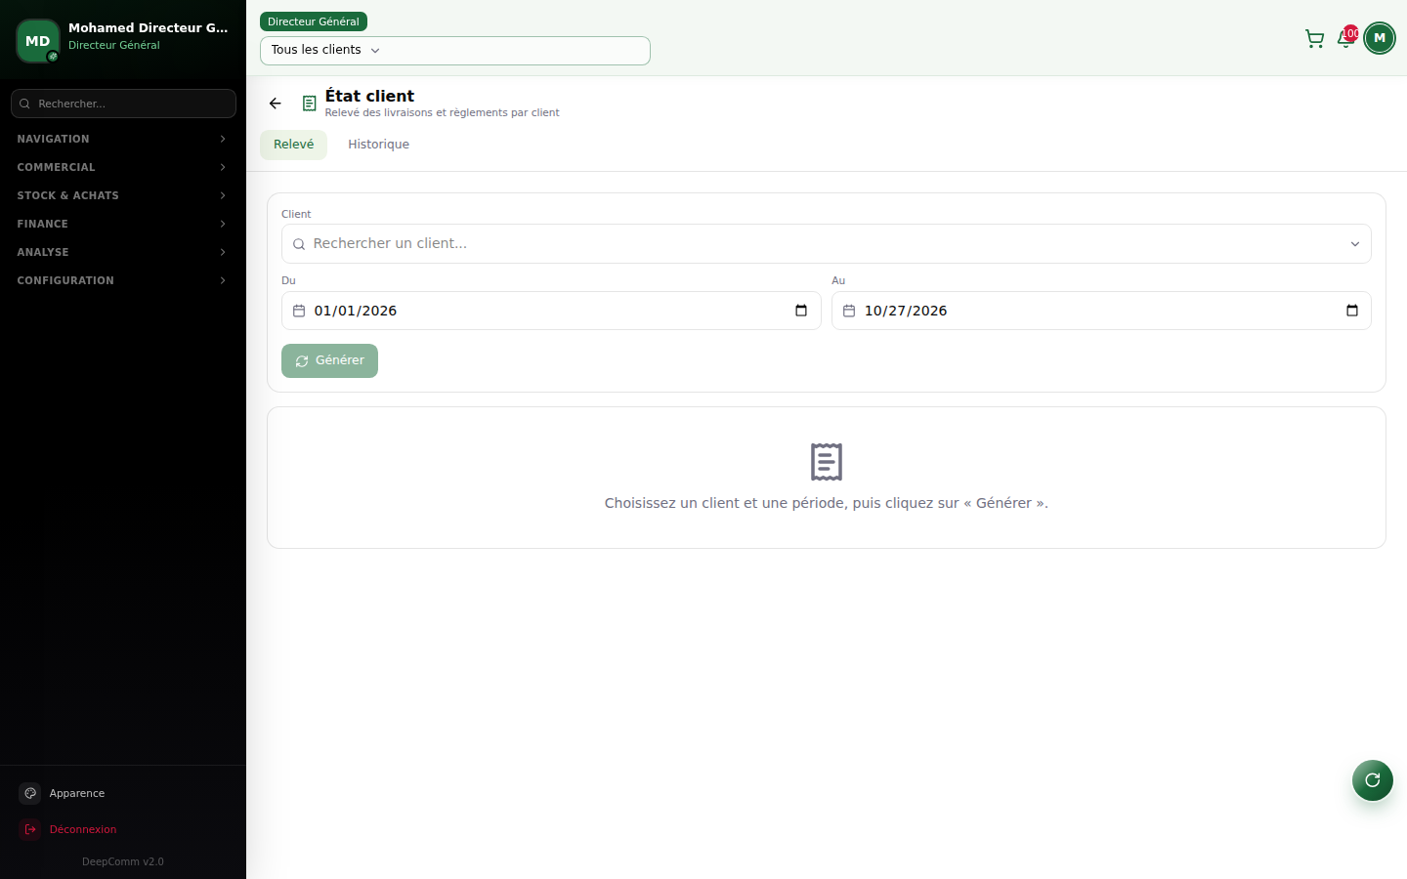Open the Tous les clients dropdown

(455, 51)
